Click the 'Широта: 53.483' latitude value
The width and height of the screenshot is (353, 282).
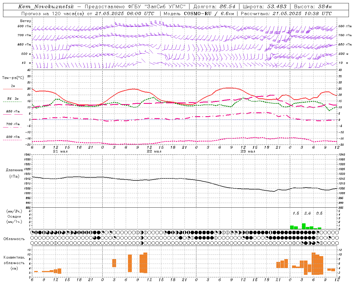click(x=264, y=7)
